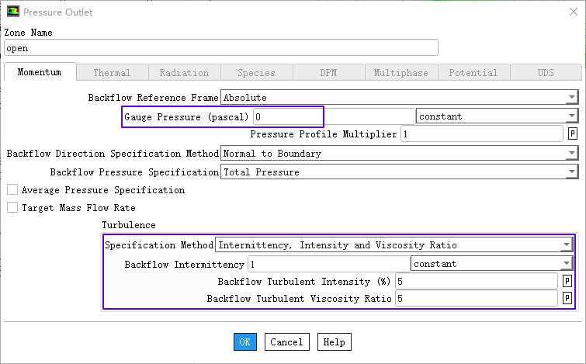
Task: Click the P button beside Pressure Profile Multiplier
Action: [x=573, y=133]
